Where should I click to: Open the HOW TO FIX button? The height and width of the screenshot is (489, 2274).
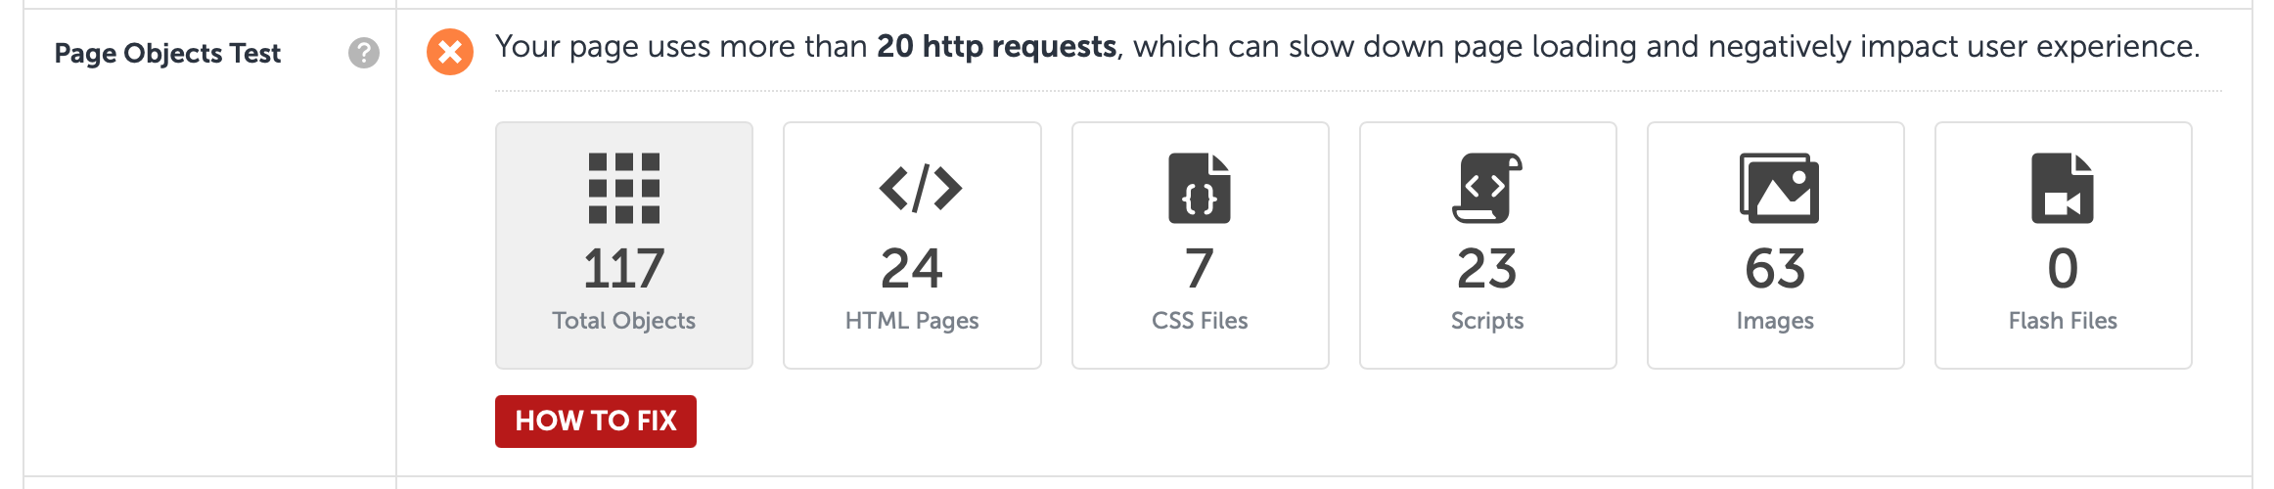pos(596,422)
